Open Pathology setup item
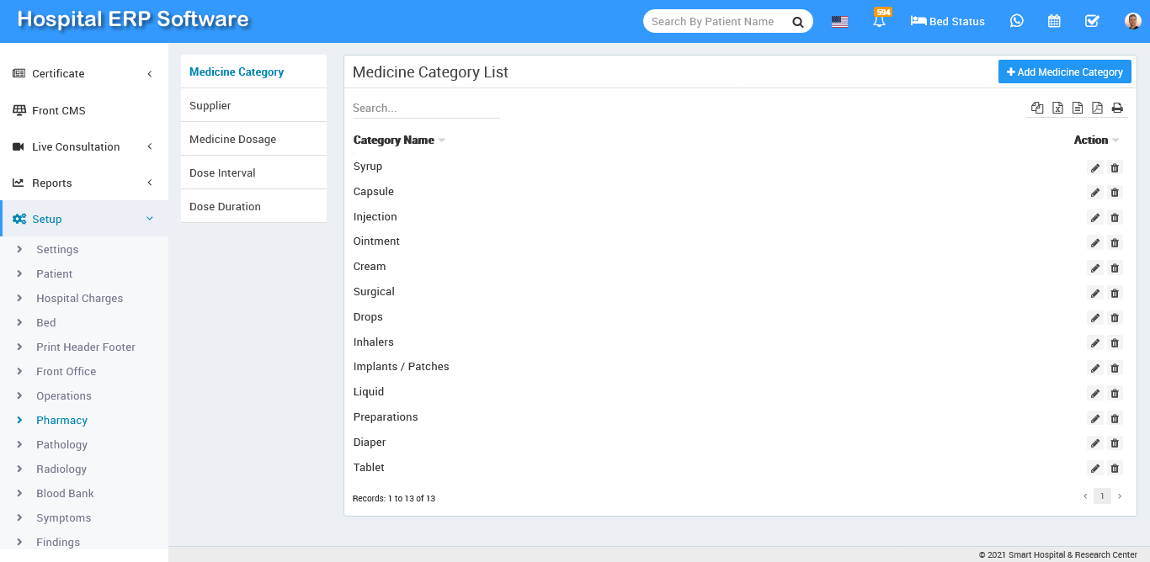The width and height of the screenshot is (1150, 562). click(x=61, y=444)
